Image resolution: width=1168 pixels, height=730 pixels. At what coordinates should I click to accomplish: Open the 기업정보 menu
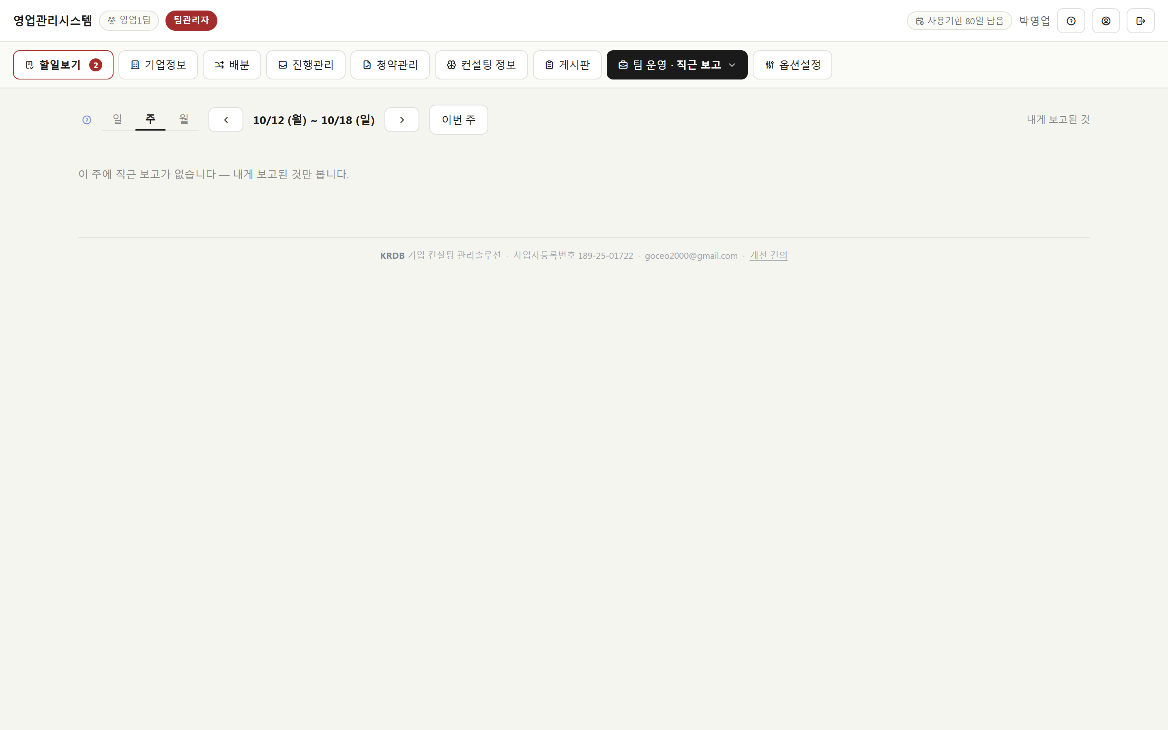[158, 65]
